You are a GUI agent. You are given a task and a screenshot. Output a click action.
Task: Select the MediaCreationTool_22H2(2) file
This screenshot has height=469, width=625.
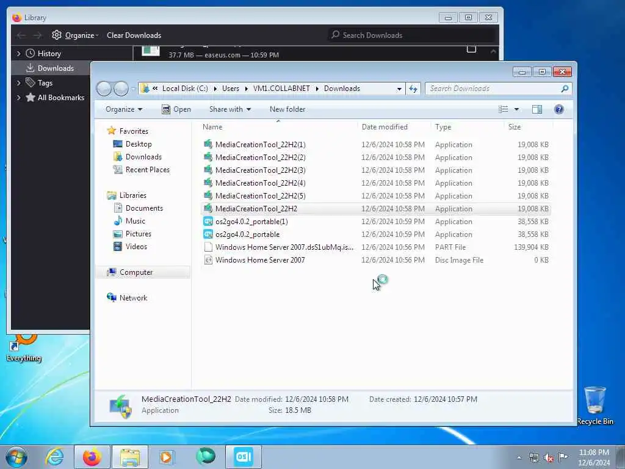click(x=376, y=157)
